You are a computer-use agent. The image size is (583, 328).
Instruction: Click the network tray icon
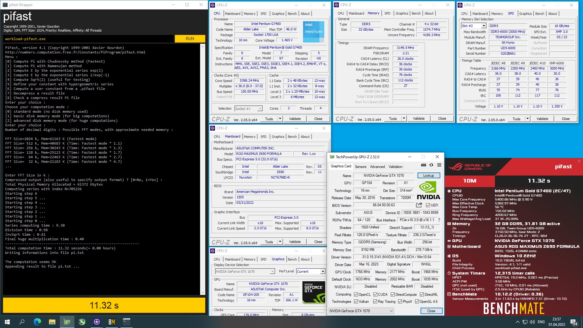tap(525, 322)
